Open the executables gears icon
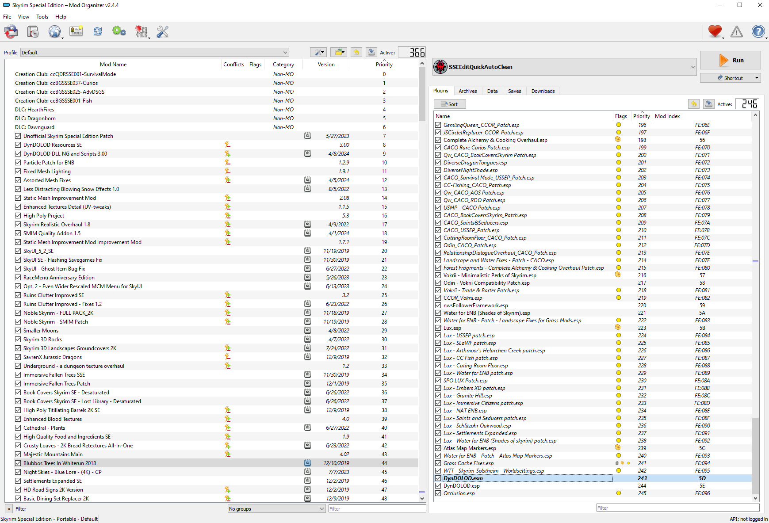 (119, 32)
